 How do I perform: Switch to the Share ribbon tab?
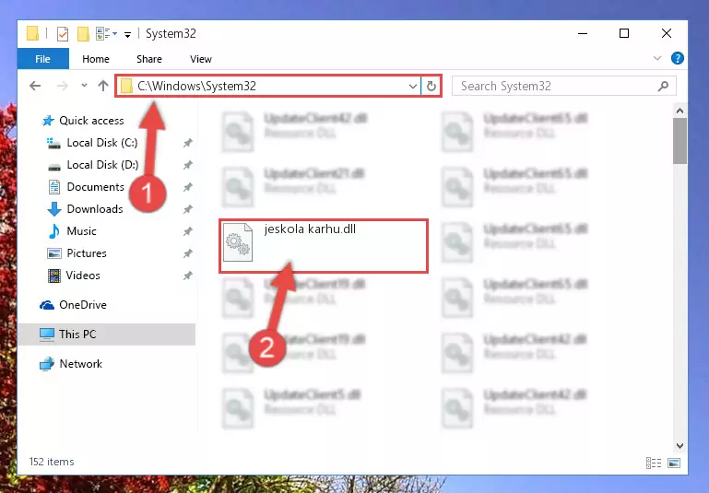tap(149, 59)
